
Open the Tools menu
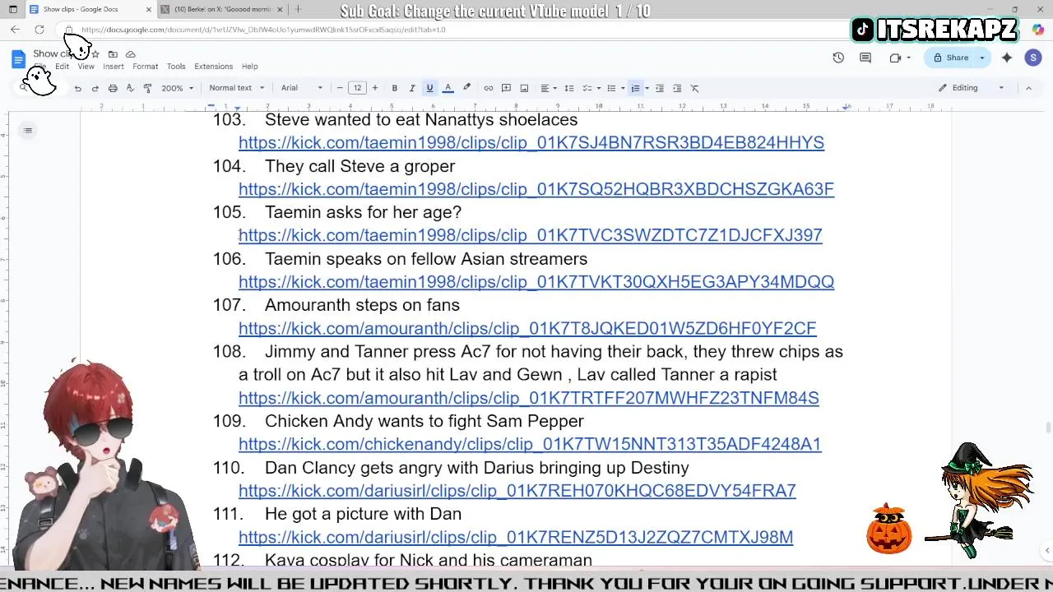click(x=176, y=67)
